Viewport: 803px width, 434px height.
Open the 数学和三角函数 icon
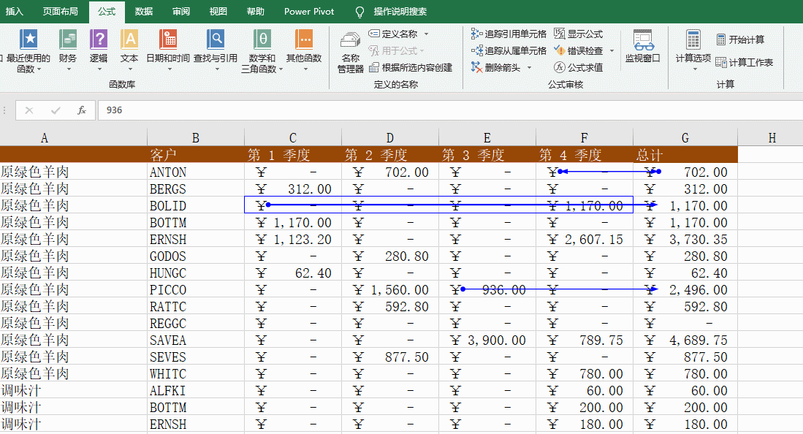pyautogui.click(x=262, y=50)
